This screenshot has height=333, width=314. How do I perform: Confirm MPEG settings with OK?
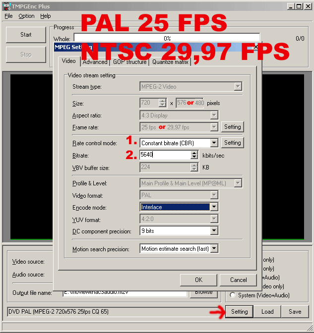point(198,280)
